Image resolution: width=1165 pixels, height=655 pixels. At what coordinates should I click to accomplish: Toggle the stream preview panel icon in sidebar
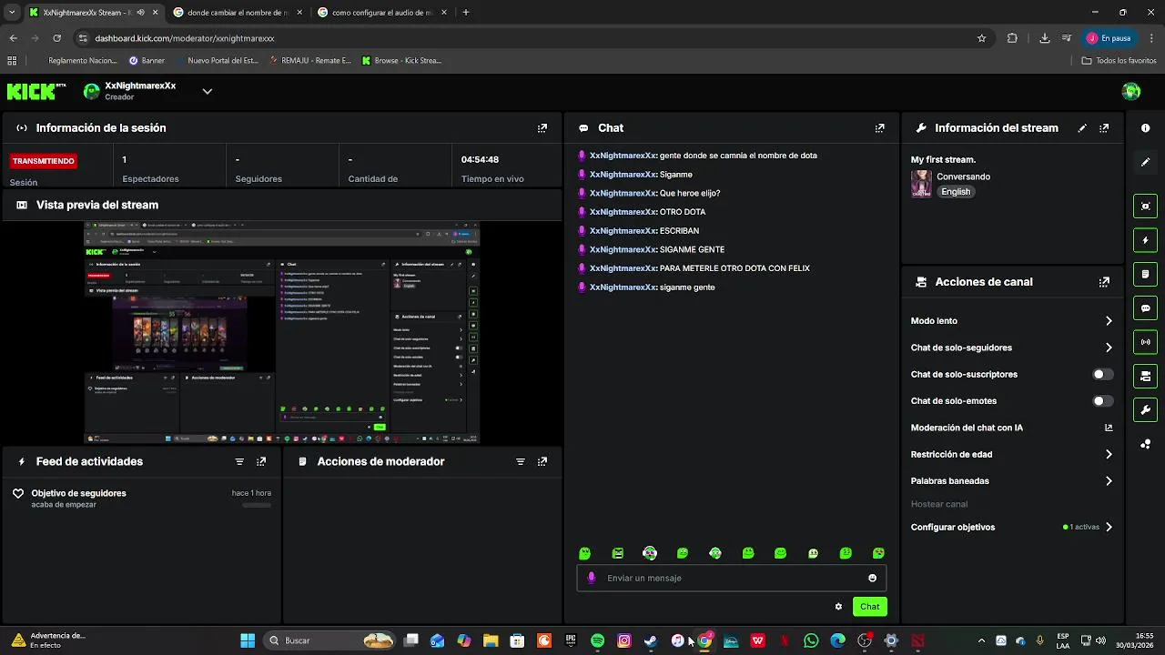point(1145,207)
